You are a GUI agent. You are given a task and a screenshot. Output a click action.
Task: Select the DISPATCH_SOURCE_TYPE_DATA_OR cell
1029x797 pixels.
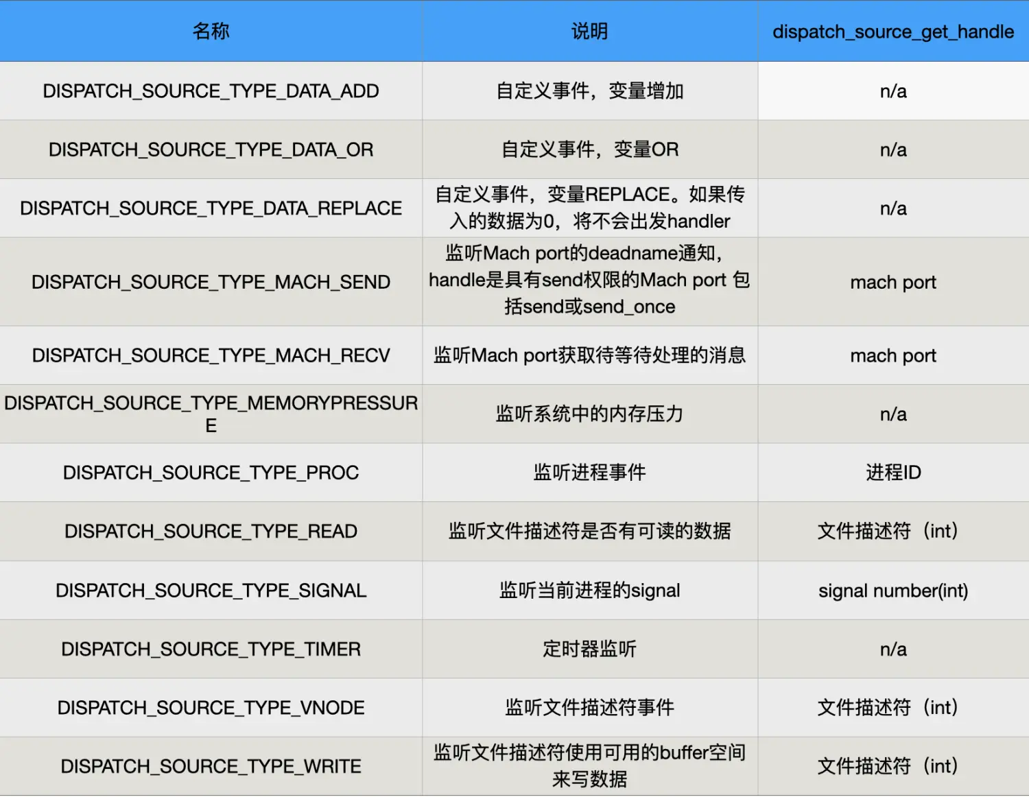(211, 150)
